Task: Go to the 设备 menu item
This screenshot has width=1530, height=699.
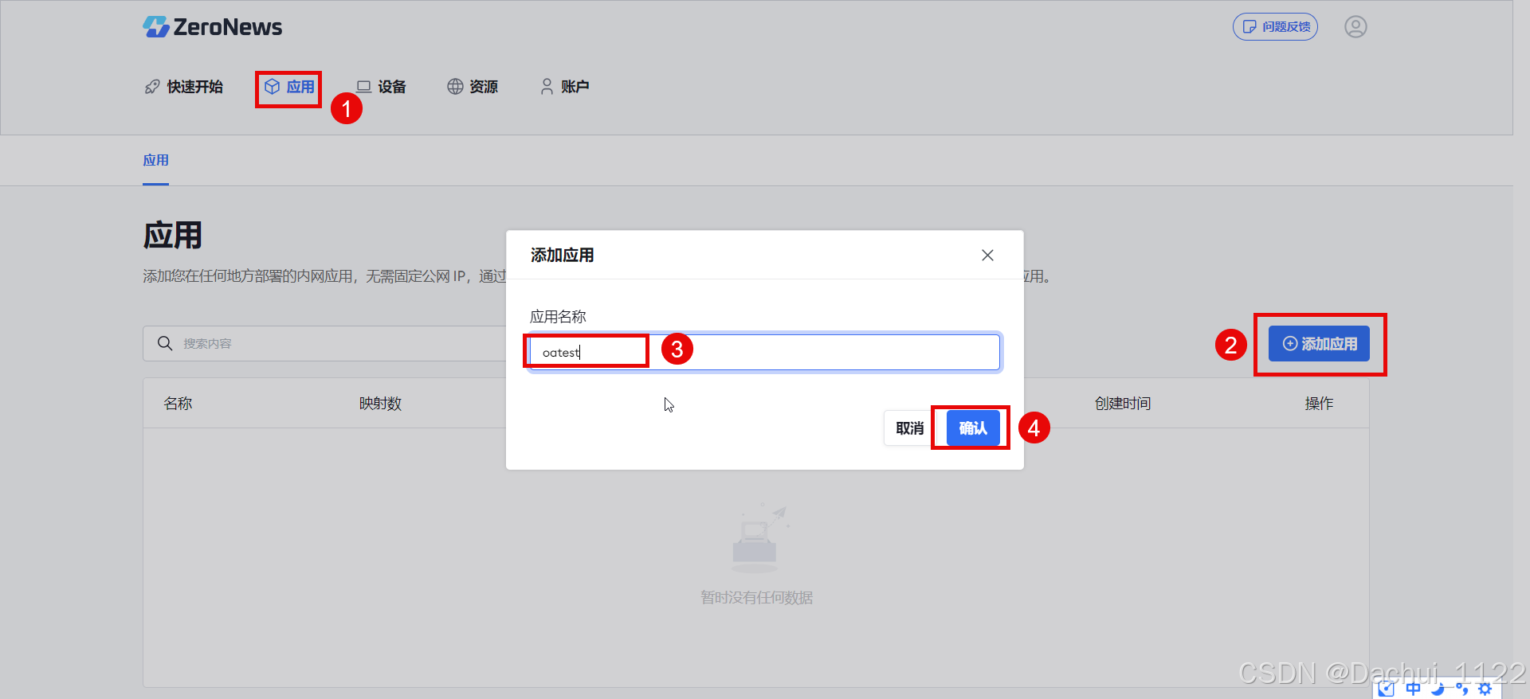Action: [x=381, y=87]
